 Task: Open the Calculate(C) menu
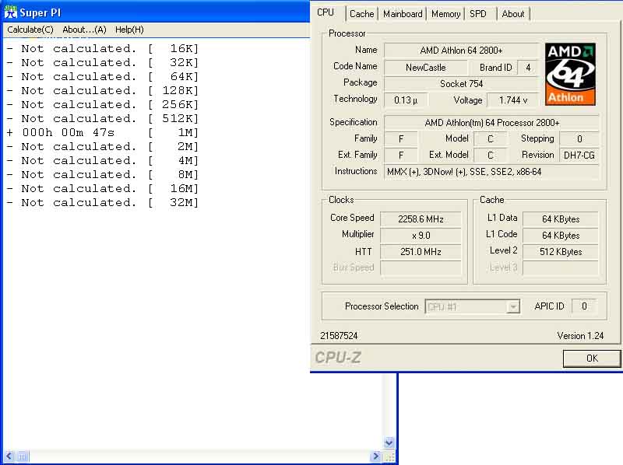[30, 30]
